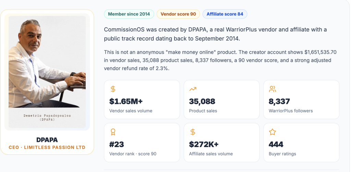Click the trending arrow icon above Product sales
The width and height of the screenshot is (351, 172).
point(193,89)
